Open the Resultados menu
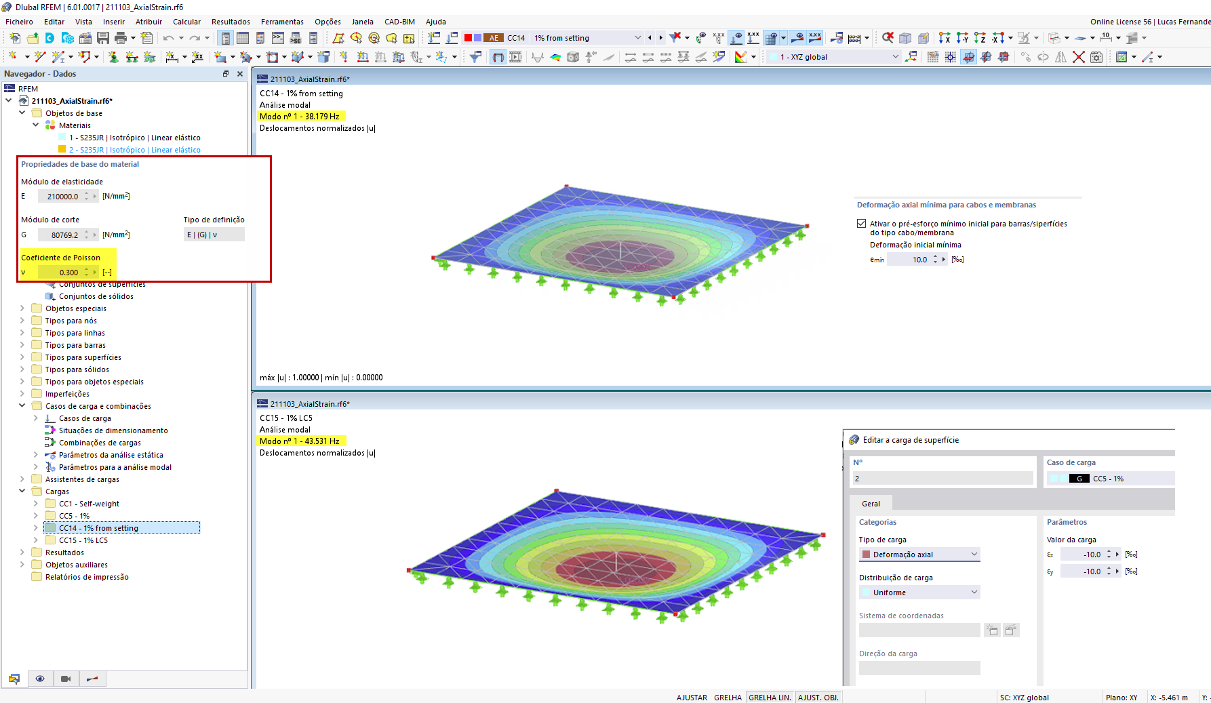 (231, 22)
